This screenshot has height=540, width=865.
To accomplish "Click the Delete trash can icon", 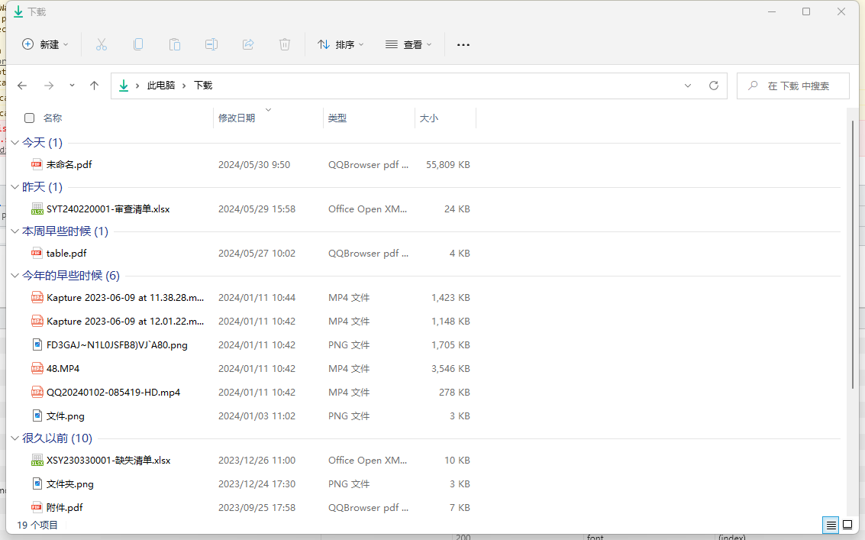I will coord(285,44).
